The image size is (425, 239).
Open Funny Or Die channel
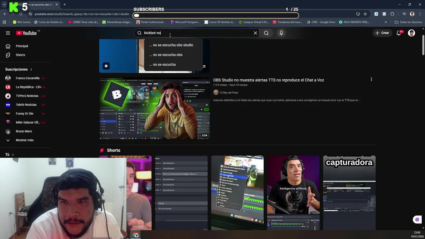tap(25, 114)
